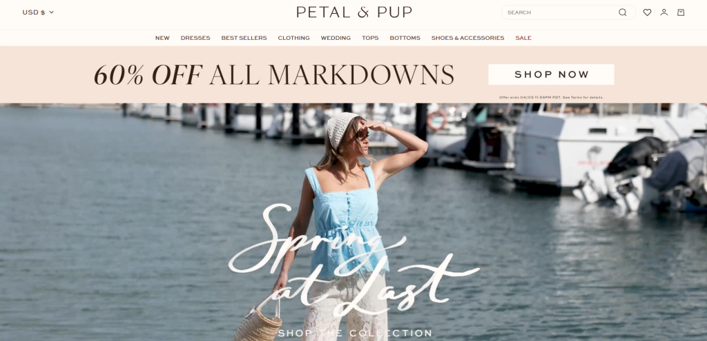
Task: Click Shop The Collection on hero image
Action: (355, 333)
